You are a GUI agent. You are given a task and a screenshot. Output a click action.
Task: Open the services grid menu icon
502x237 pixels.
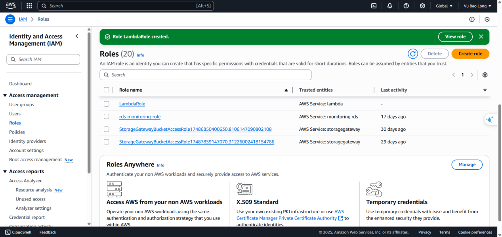tap(29, 6)
